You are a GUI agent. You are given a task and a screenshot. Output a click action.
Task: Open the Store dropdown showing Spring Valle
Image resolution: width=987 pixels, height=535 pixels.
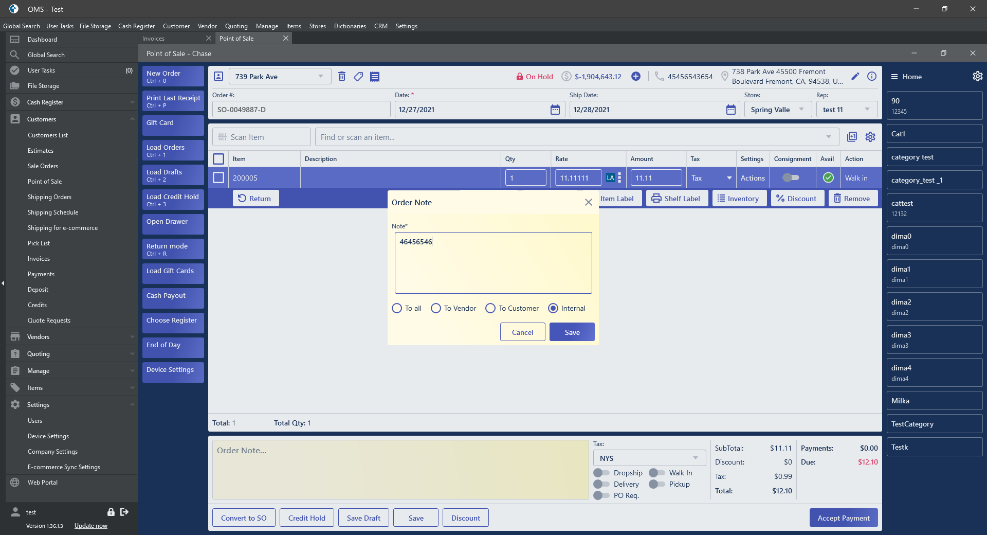pos(777,110)
